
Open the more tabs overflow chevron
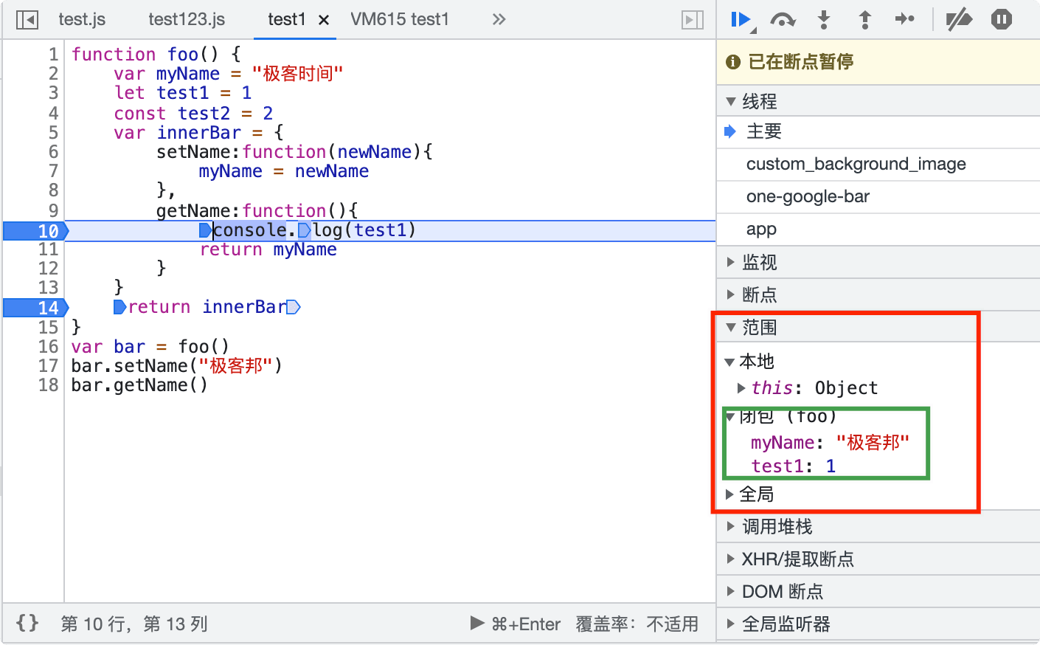pyautogui.click(x=499, y=20)
